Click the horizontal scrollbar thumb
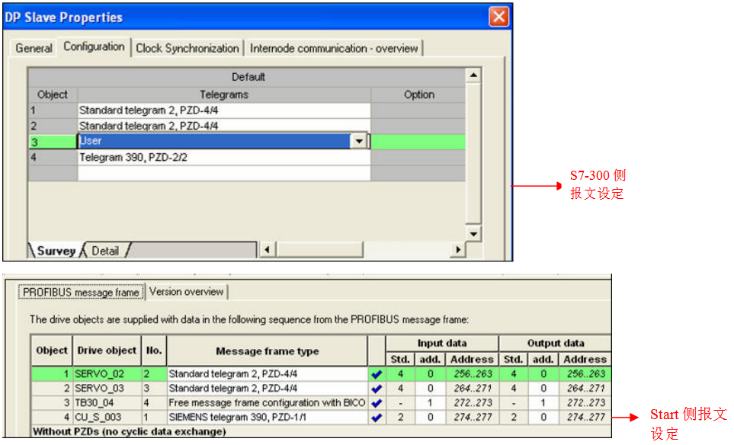The width and height of the screenshot is (734, 445). point(319,249)
